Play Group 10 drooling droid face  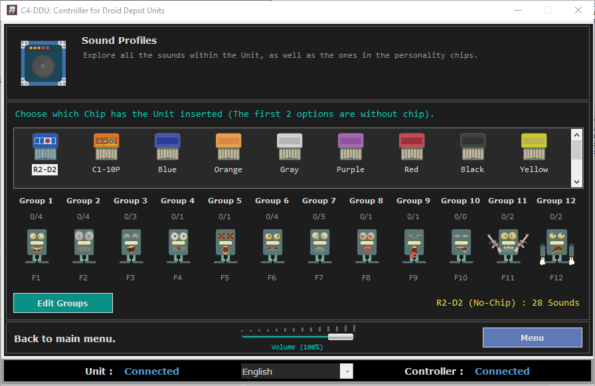click(461, 246)
